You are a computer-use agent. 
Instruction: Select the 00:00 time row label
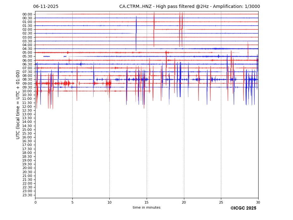[x=27, y=14]
